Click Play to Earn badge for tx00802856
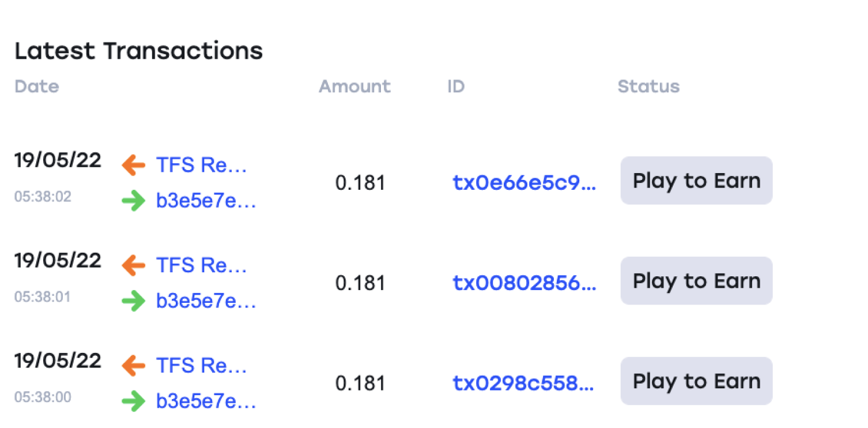 [x=696, y=281]
